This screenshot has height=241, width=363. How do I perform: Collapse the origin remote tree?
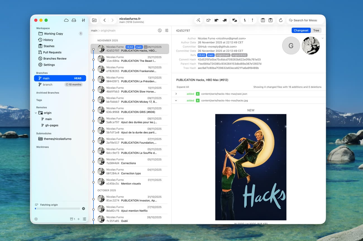(x=36, y=113)
